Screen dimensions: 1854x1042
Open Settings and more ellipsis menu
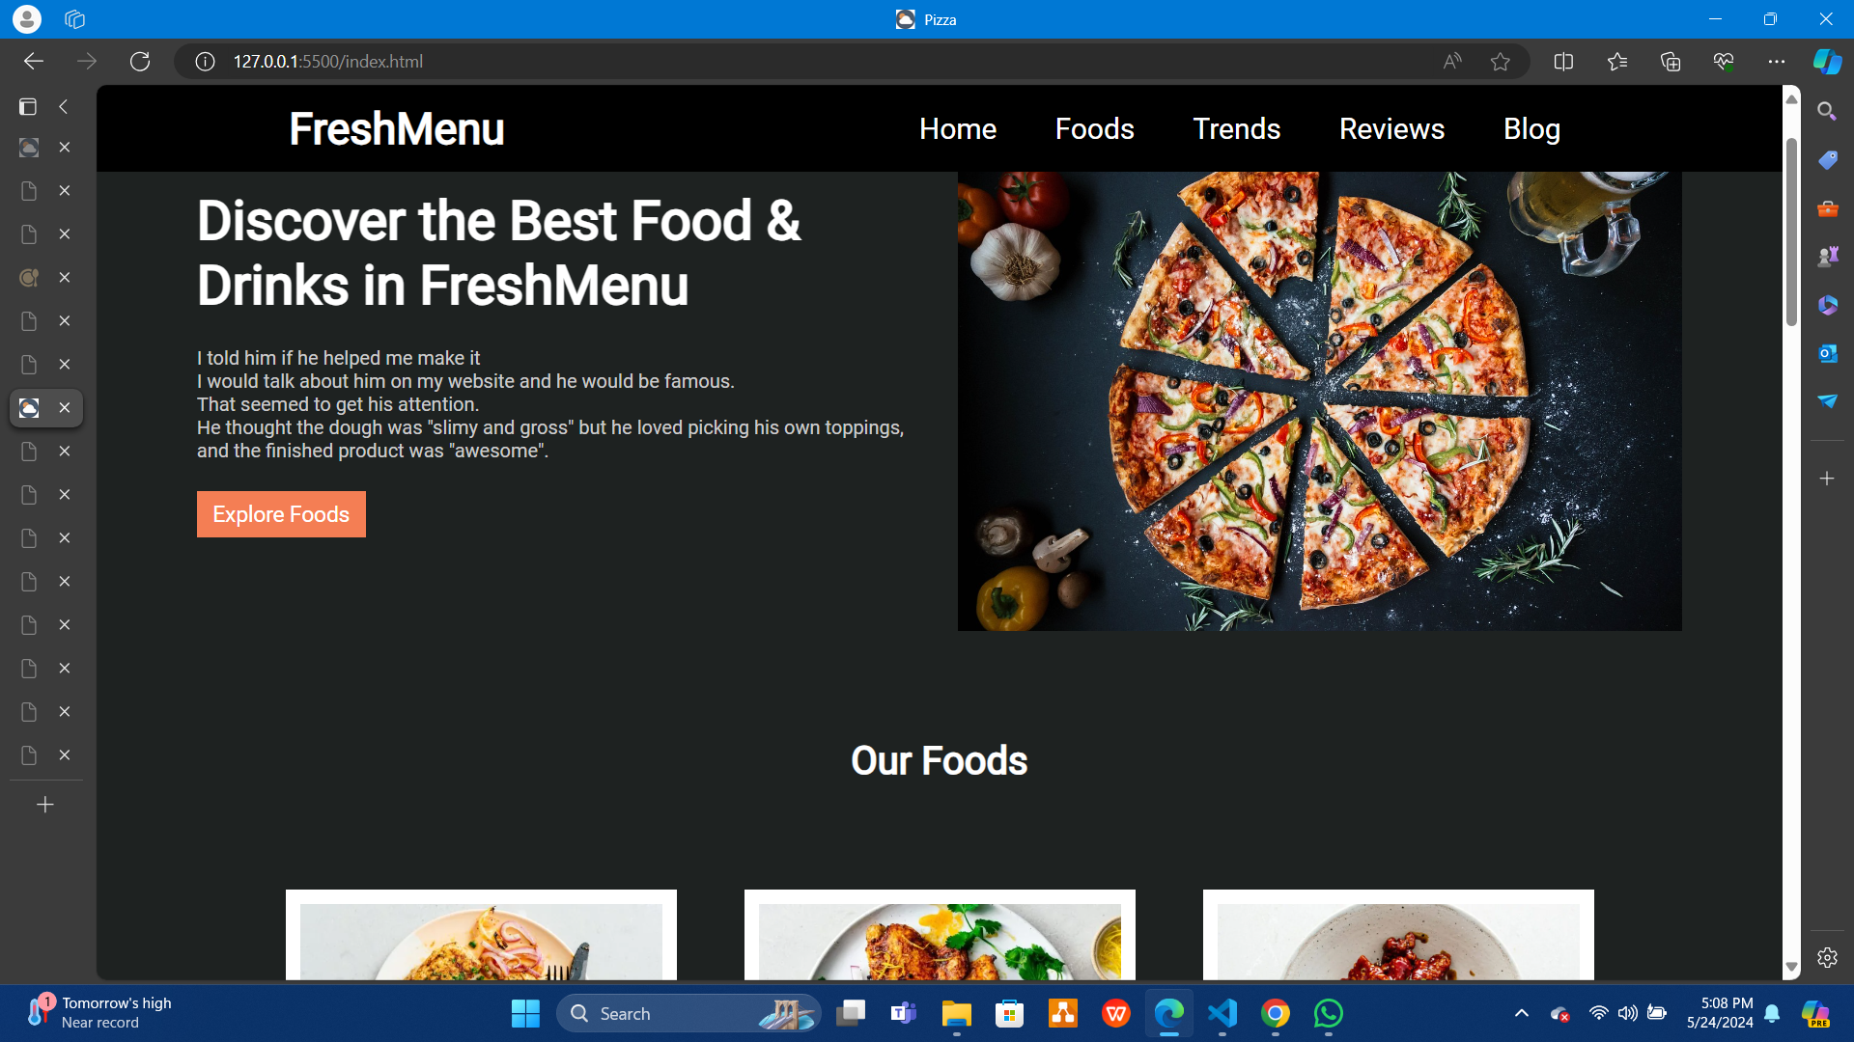(x=1776, y=62)
